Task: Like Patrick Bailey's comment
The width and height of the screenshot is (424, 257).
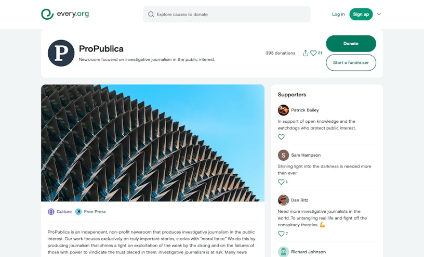Action: pos(281,137)
